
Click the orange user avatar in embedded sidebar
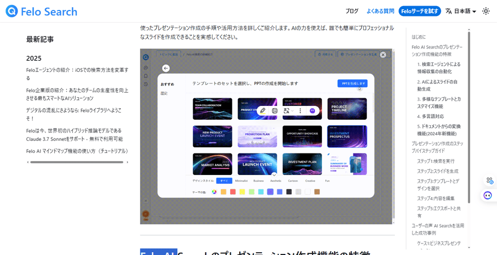[146, 214]
